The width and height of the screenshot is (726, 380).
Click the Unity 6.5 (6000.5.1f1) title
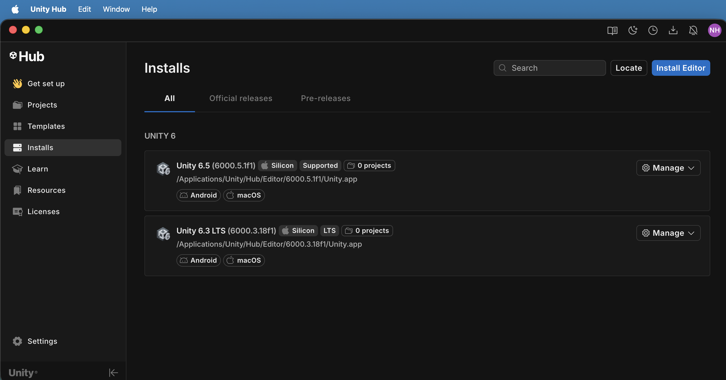pos(216,166)
